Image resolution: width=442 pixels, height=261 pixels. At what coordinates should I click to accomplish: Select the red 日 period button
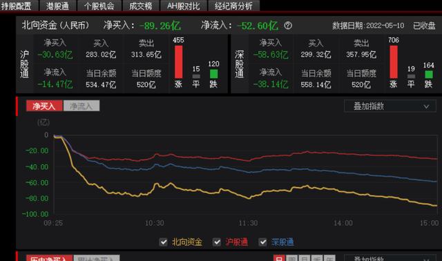click(x=279, y=258)
